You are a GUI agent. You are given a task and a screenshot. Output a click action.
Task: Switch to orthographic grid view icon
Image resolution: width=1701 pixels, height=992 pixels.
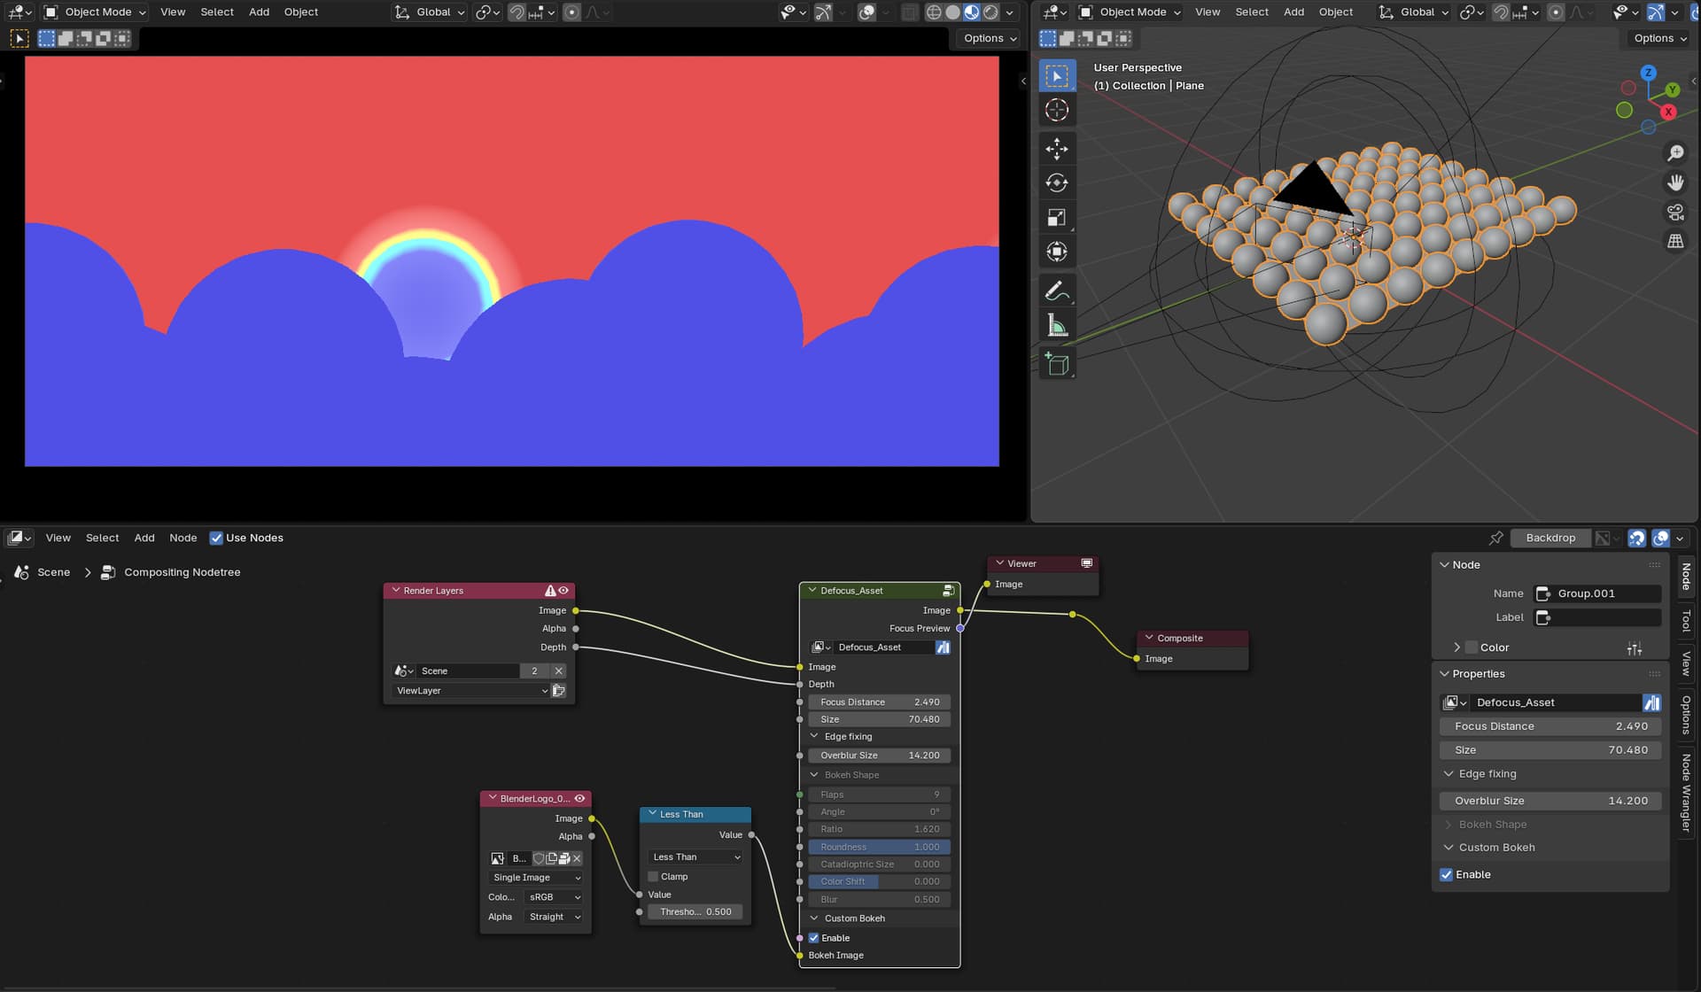(1675, 241)
